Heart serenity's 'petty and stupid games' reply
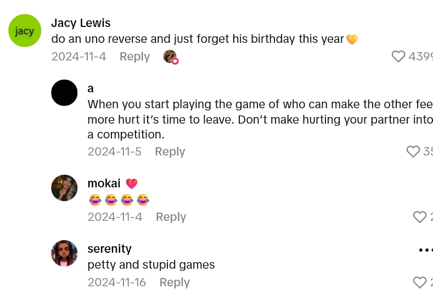The image size is (433, 300). [420, 282]
